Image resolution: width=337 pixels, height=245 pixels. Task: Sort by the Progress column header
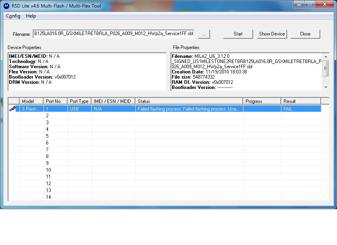(x=262, y=101)
